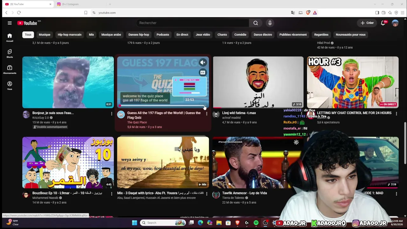Show the browser sidebar panel
This screenshot has width=407, height=229.
[377, 13]
